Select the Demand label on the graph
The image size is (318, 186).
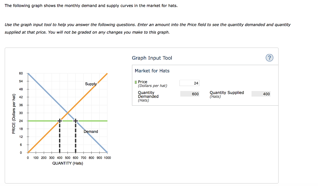click(91, 131)
